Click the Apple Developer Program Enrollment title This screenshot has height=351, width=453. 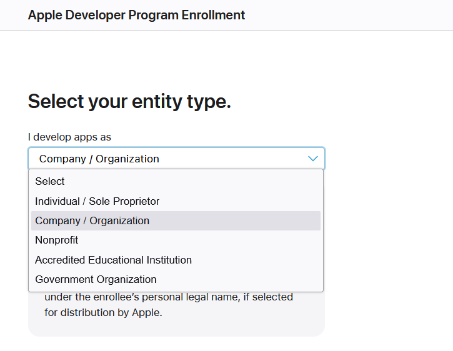[x=136, y=15]
